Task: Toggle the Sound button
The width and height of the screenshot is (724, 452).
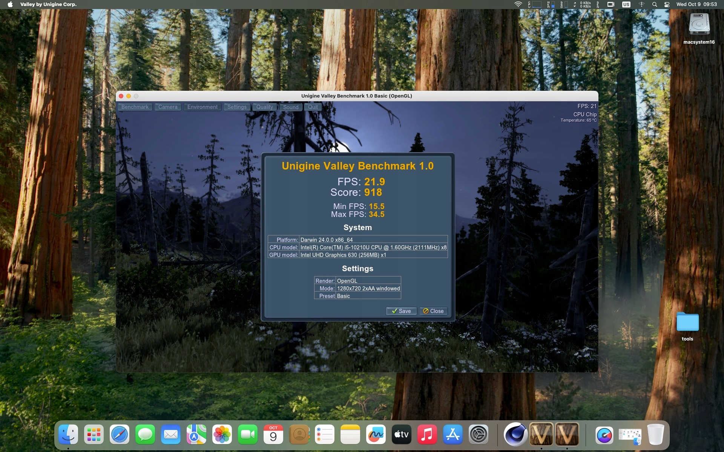Action: pyautogui.click(x=291, y=107)
